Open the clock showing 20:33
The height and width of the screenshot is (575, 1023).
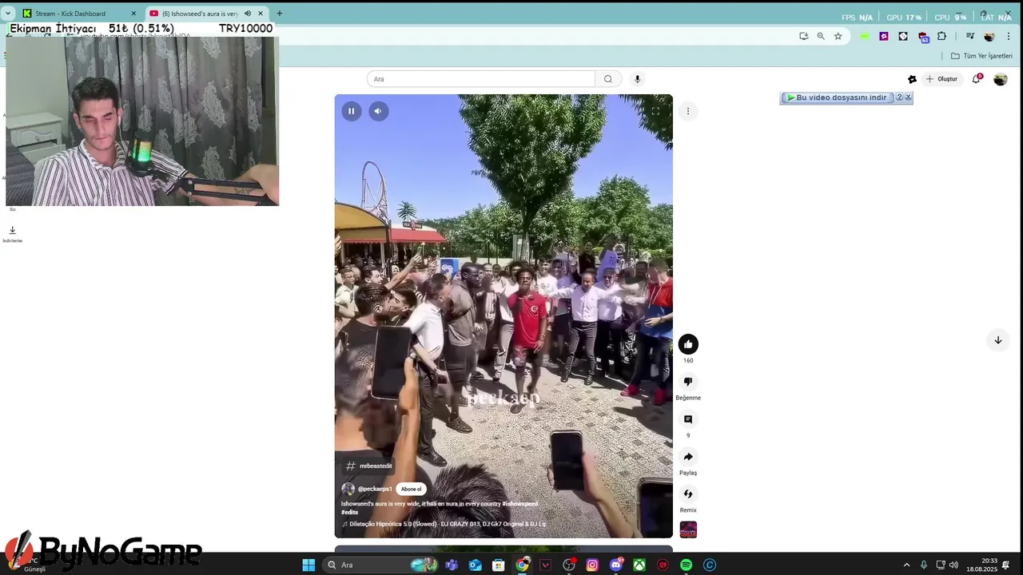click(x=981, y=565)
